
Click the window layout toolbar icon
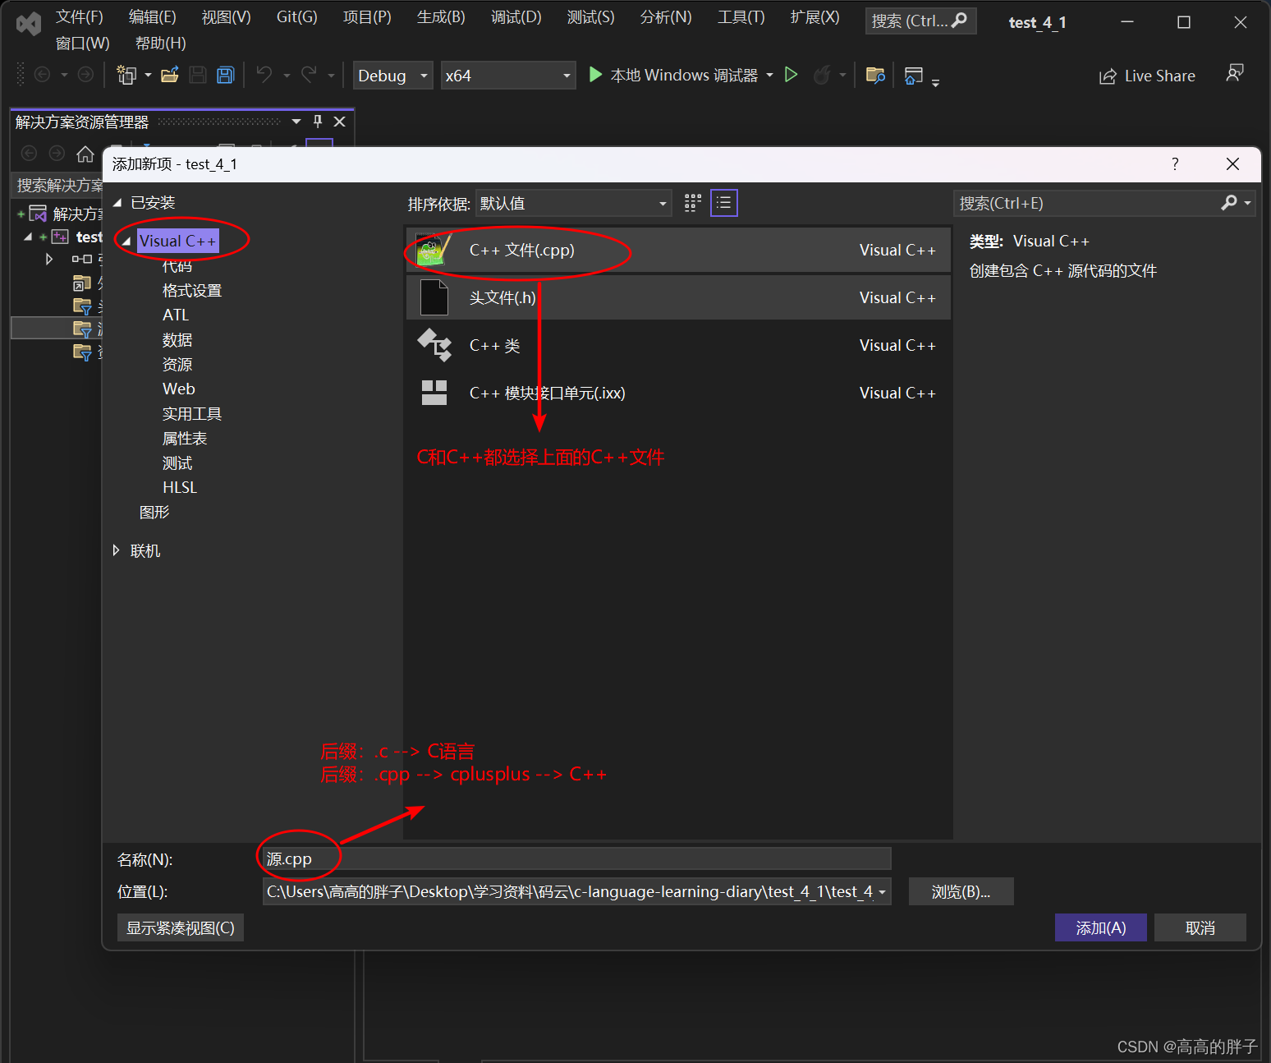tap(914, 75)
